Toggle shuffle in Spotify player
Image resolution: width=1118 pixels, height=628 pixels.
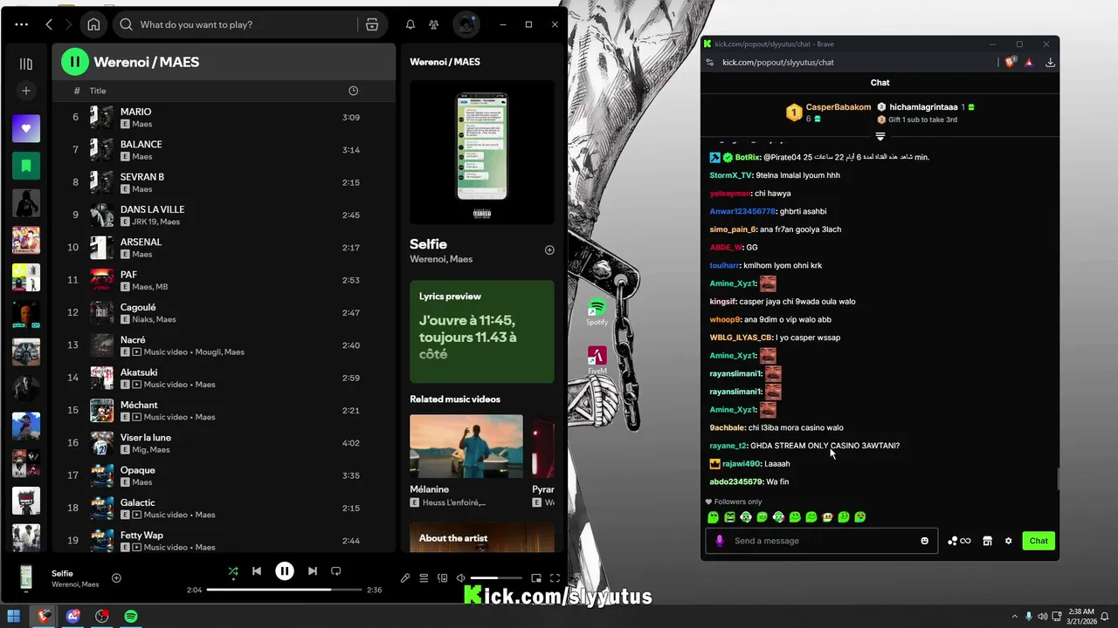[233, 571]
